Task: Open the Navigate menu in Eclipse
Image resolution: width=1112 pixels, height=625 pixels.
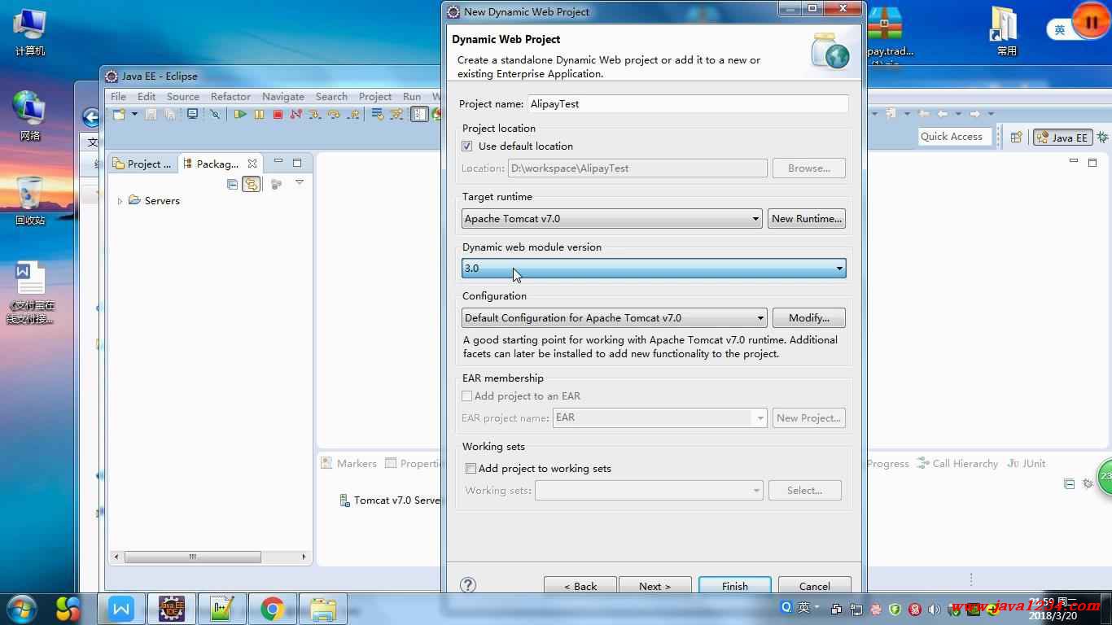Action: [283, 96]
